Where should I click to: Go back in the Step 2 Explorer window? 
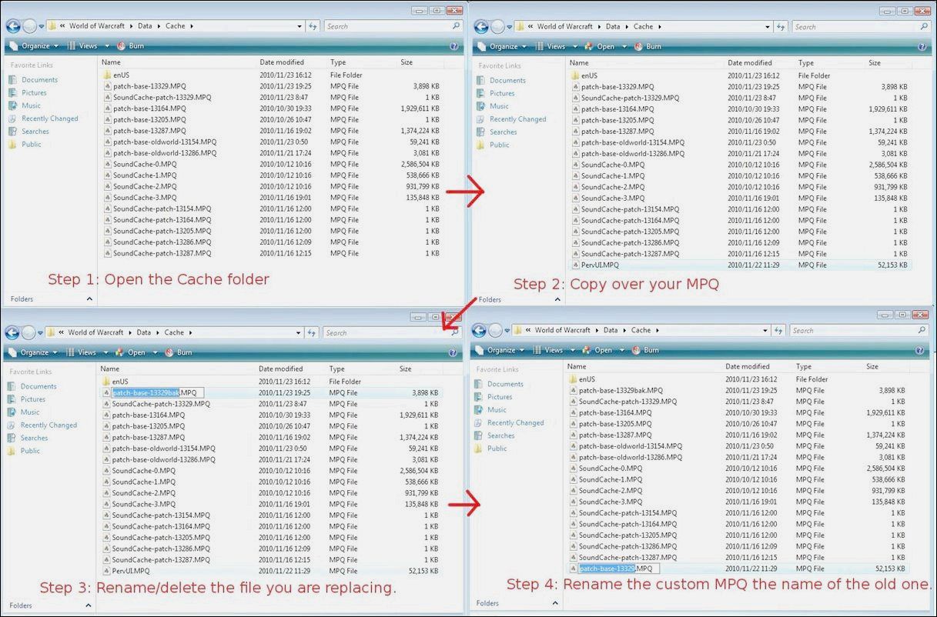(481, 27)
